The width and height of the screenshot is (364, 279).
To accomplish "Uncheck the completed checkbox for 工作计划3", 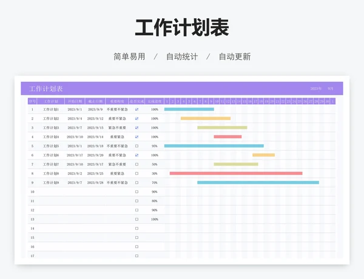I will pyautogui.click(x=136, y=127).
